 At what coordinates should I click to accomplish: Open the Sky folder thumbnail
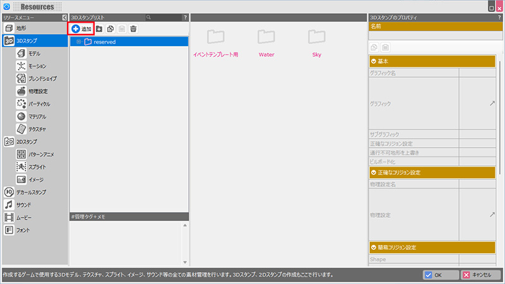click(x=317, y=44)
